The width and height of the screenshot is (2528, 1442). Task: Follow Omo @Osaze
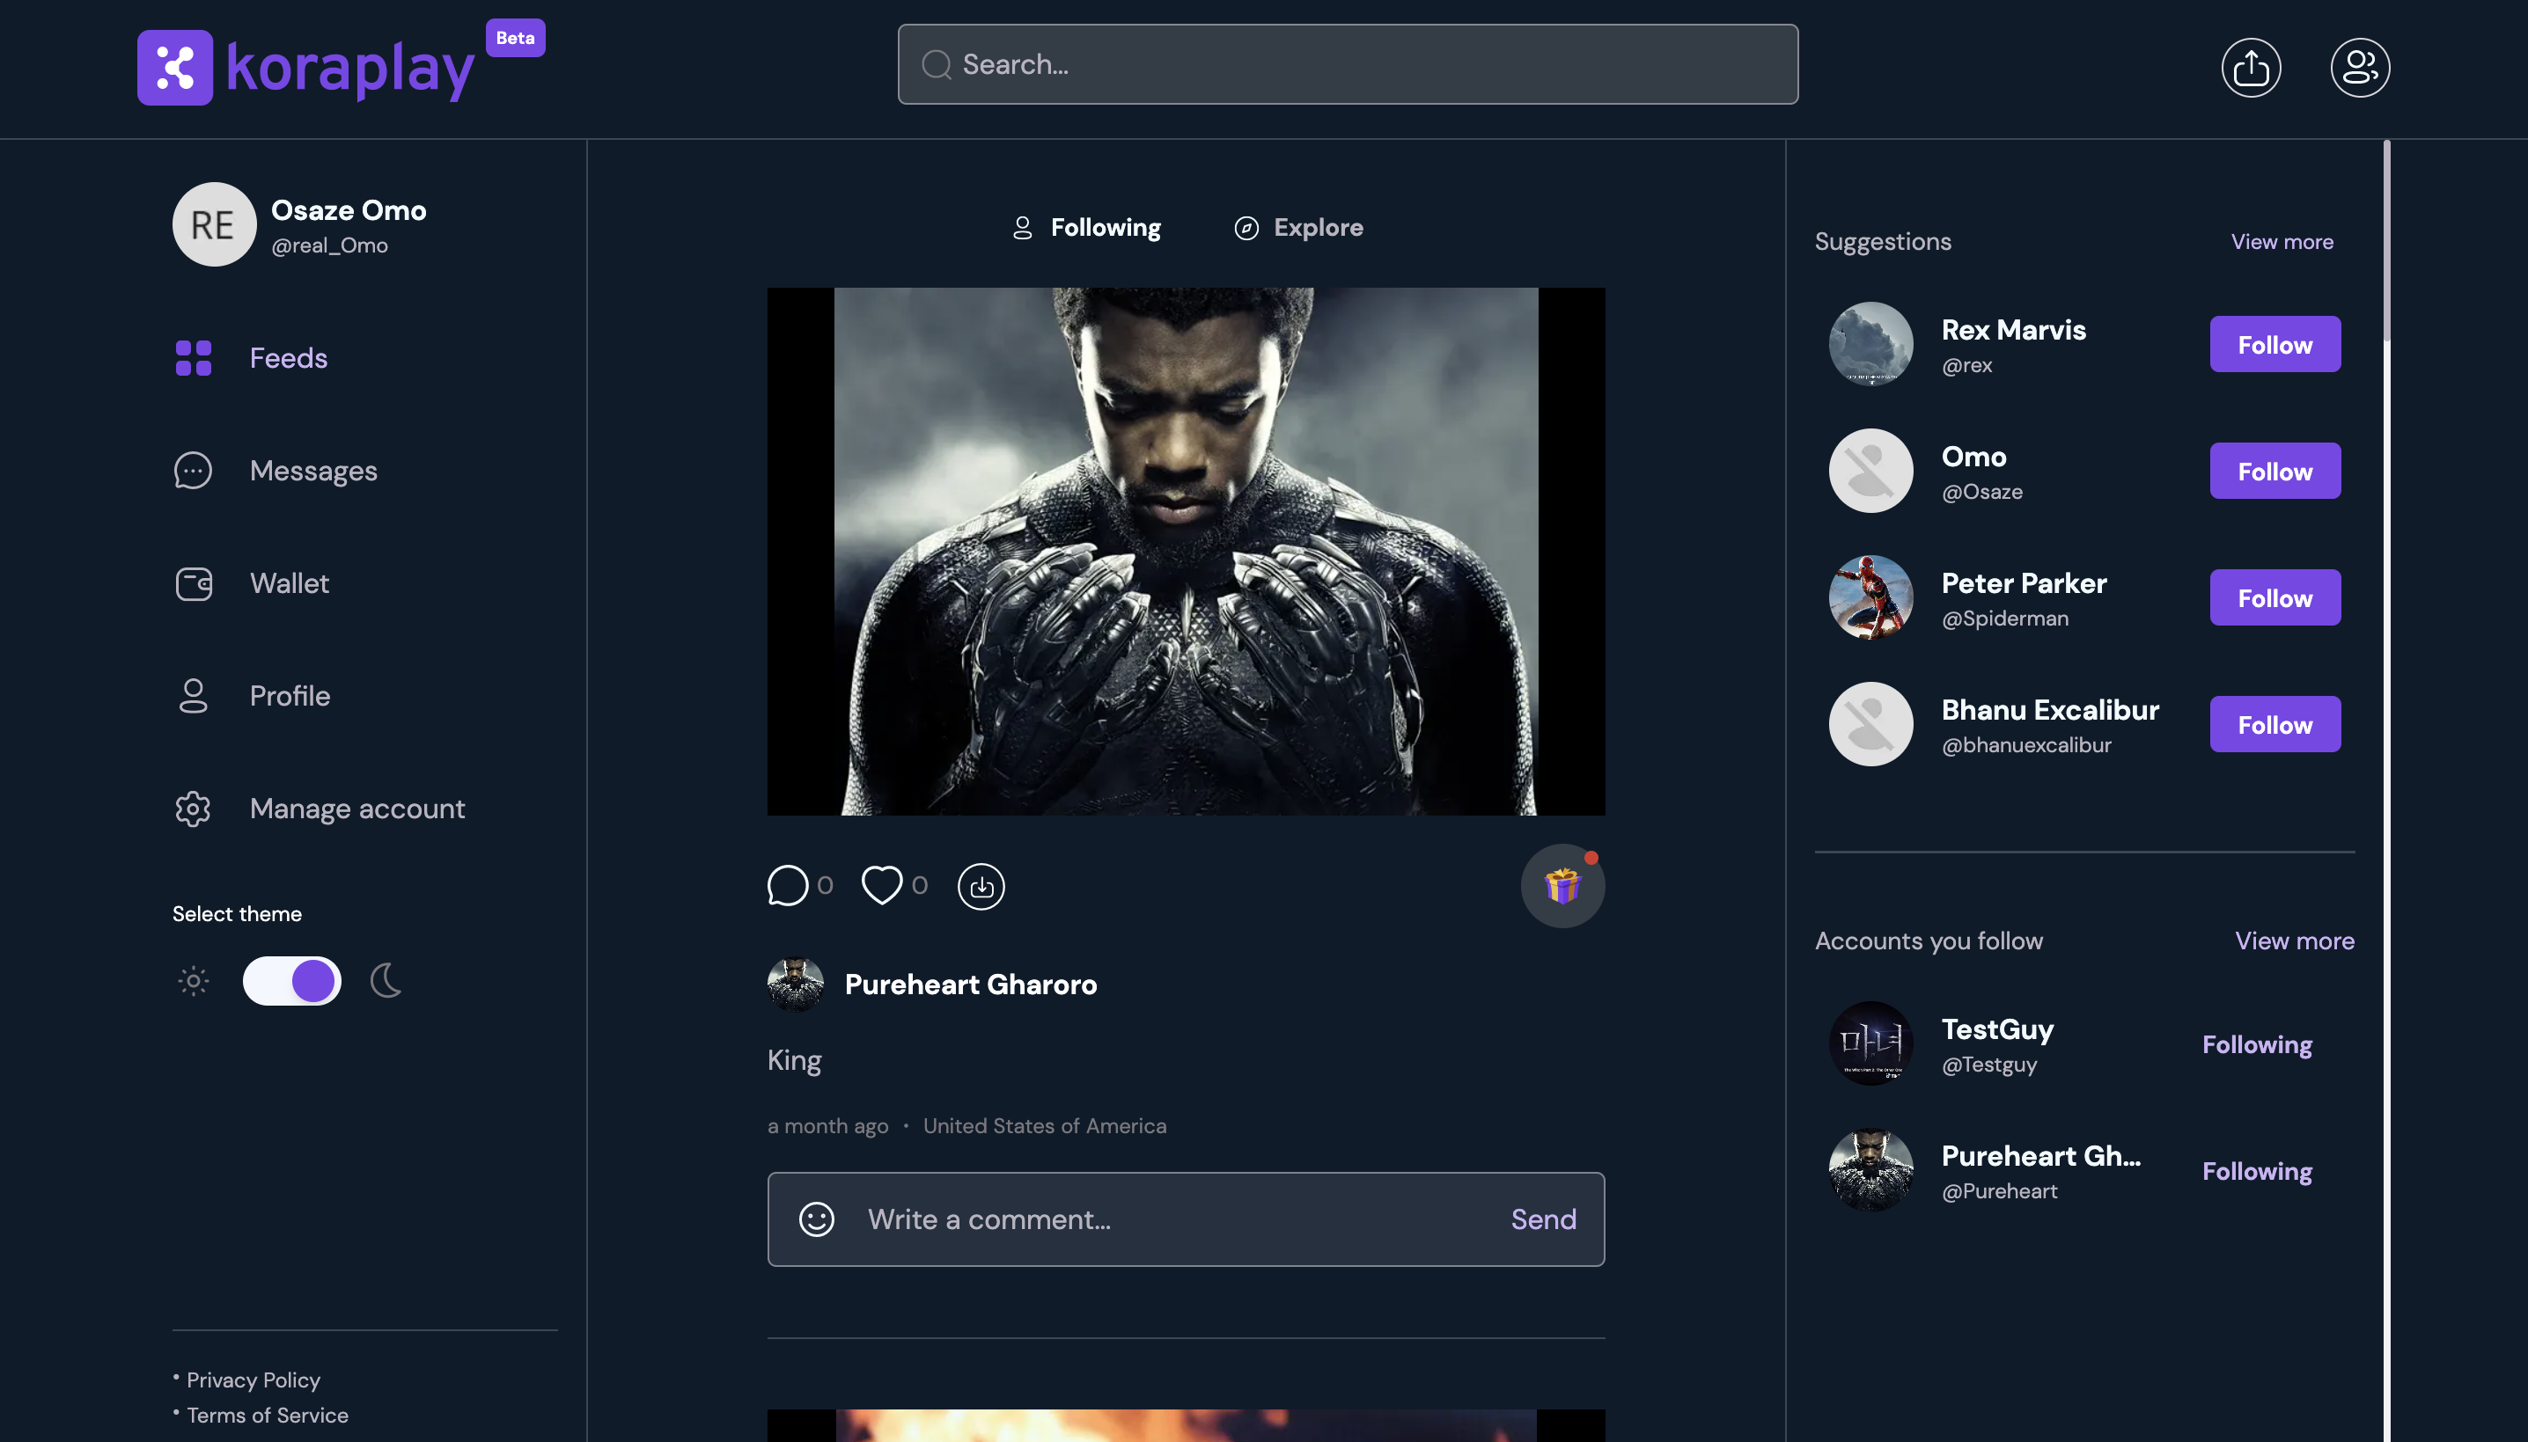click(2274, 471)
